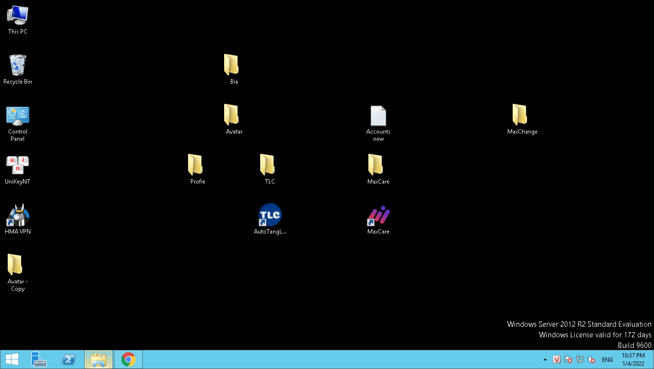654x369 pixels.
Task: Open Google Chrome from the taskbar
Action: (x=128, y=359)
